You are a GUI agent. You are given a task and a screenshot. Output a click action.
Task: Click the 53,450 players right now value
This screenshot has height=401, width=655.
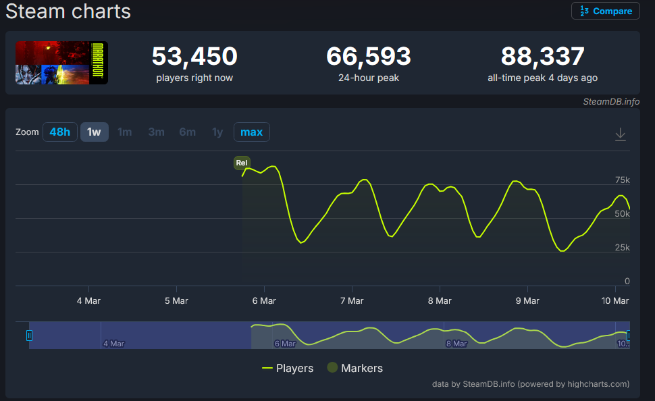[x=194, y=57]
